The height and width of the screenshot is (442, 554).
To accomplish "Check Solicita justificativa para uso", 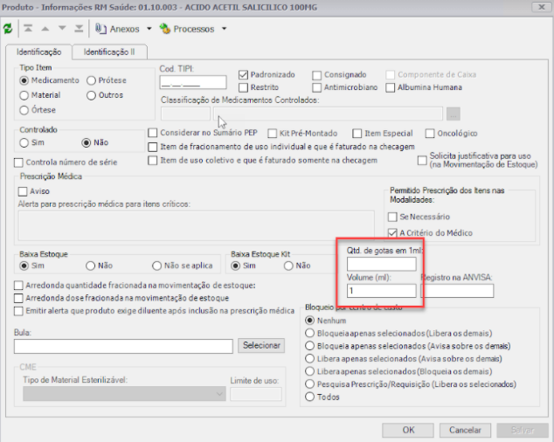I will tap(422, 161).
